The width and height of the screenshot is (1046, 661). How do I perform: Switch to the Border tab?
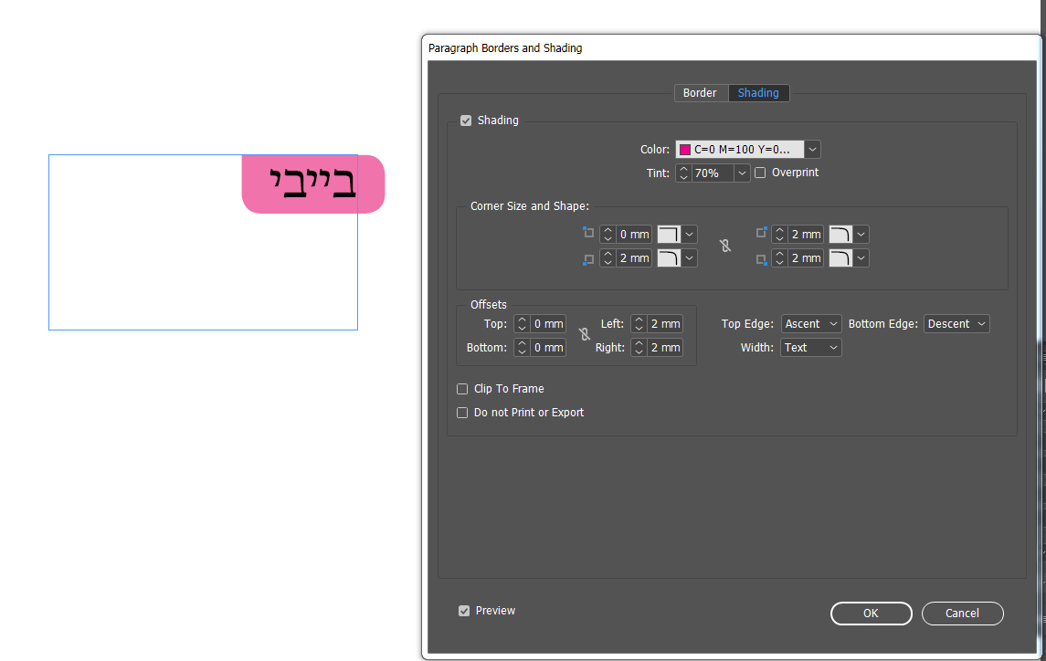pyautogui.click(x=701, y=92)
